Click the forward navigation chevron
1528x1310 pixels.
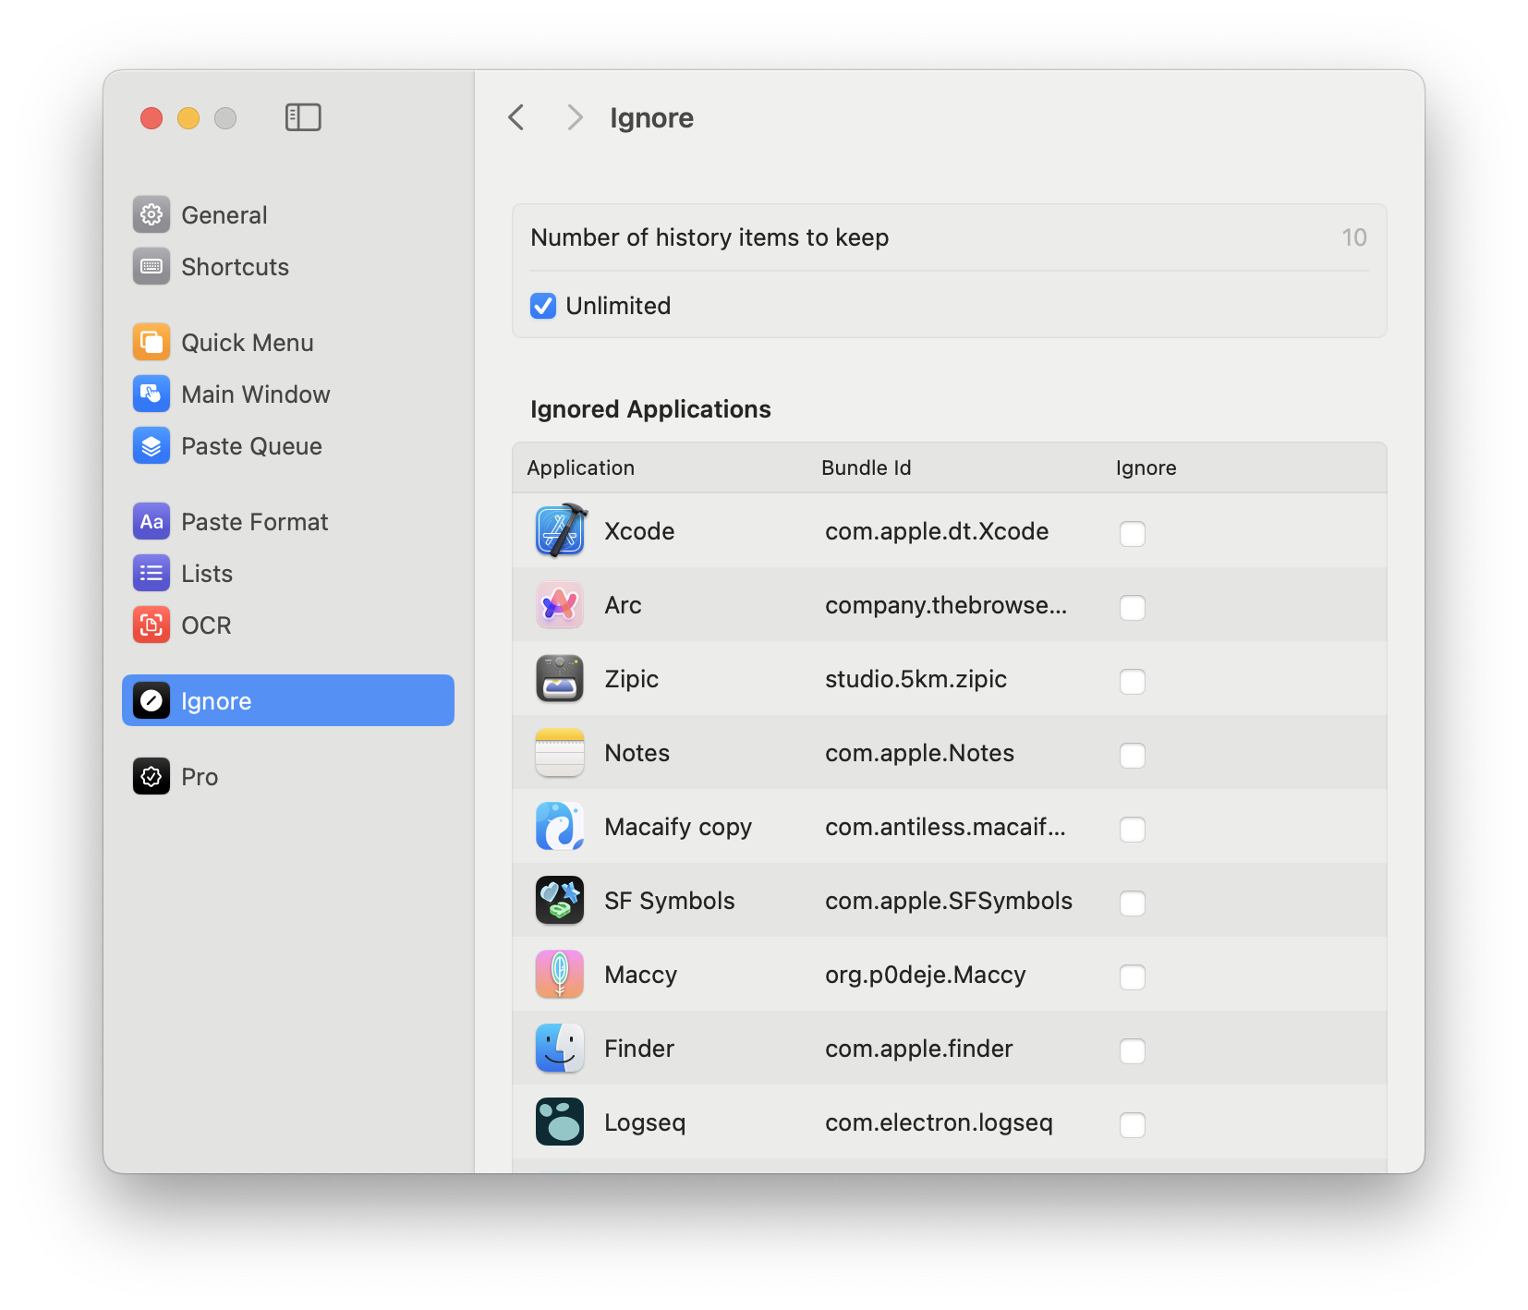575,117
